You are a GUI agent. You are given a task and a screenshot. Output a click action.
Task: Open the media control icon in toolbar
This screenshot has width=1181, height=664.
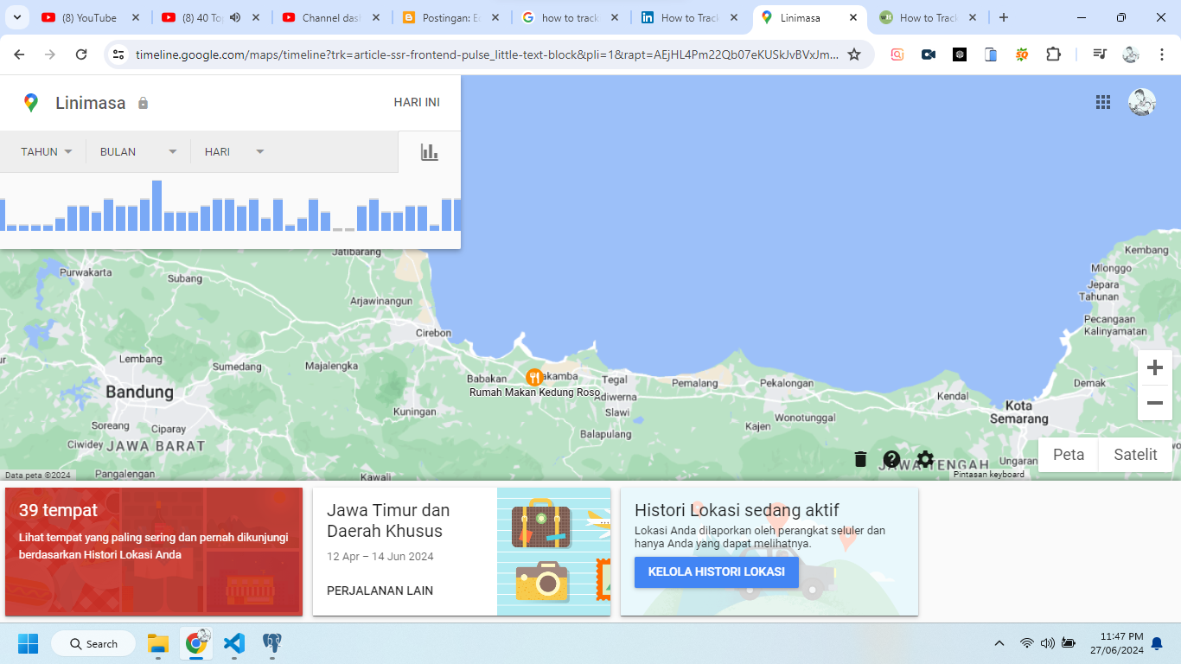pyautogui.click(x=1100, y=54)
